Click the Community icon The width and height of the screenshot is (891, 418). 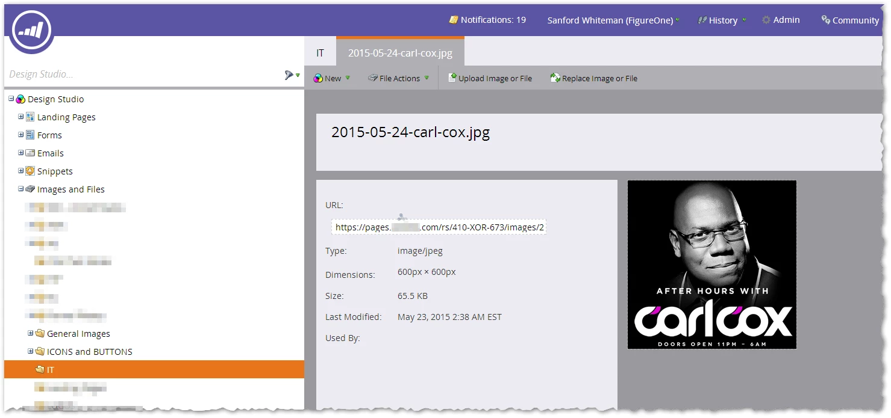tap(825, 20)
